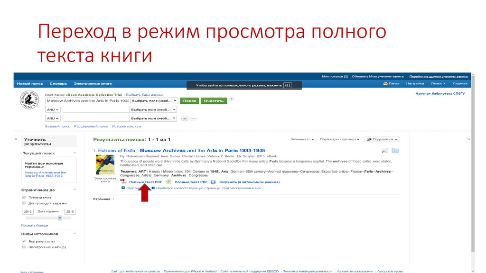Click the publication date slider handle

[x=60, y=218]
